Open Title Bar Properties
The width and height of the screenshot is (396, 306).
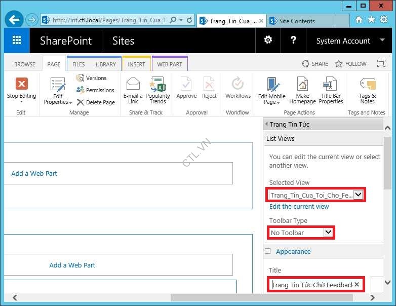(331, 84)
